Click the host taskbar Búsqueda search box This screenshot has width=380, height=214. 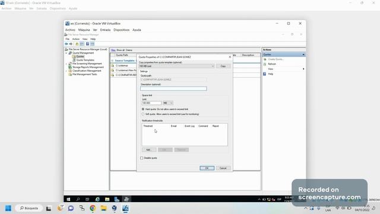pos(29,208)
